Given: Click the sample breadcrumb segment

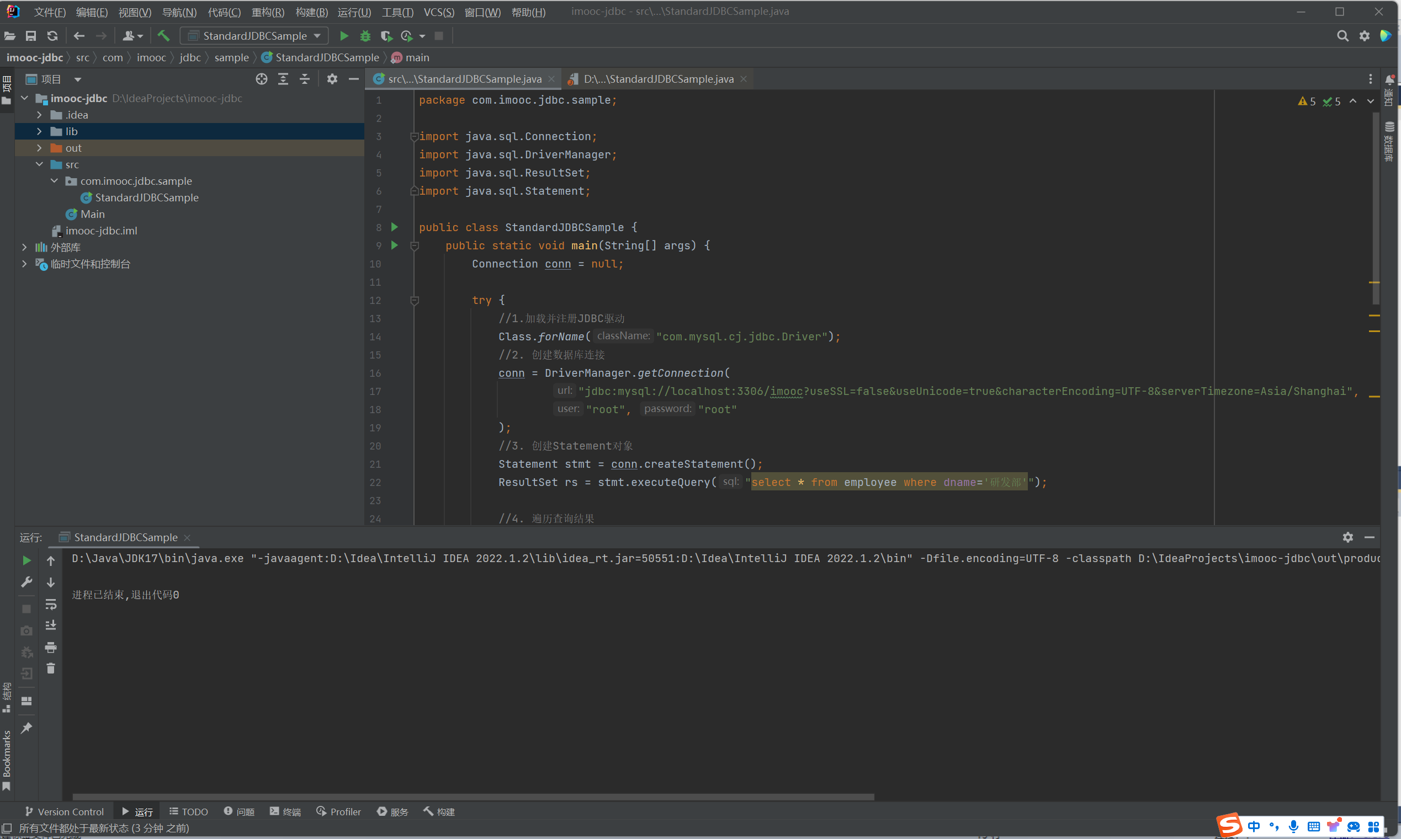Looking at the screenshot, I should tap(231, 58).
